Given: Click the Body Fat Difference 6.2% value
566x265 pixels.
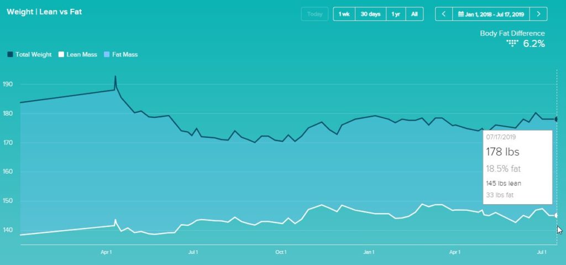Looking at the screenshot, I should pyautogui.click(x=534, y=43).
